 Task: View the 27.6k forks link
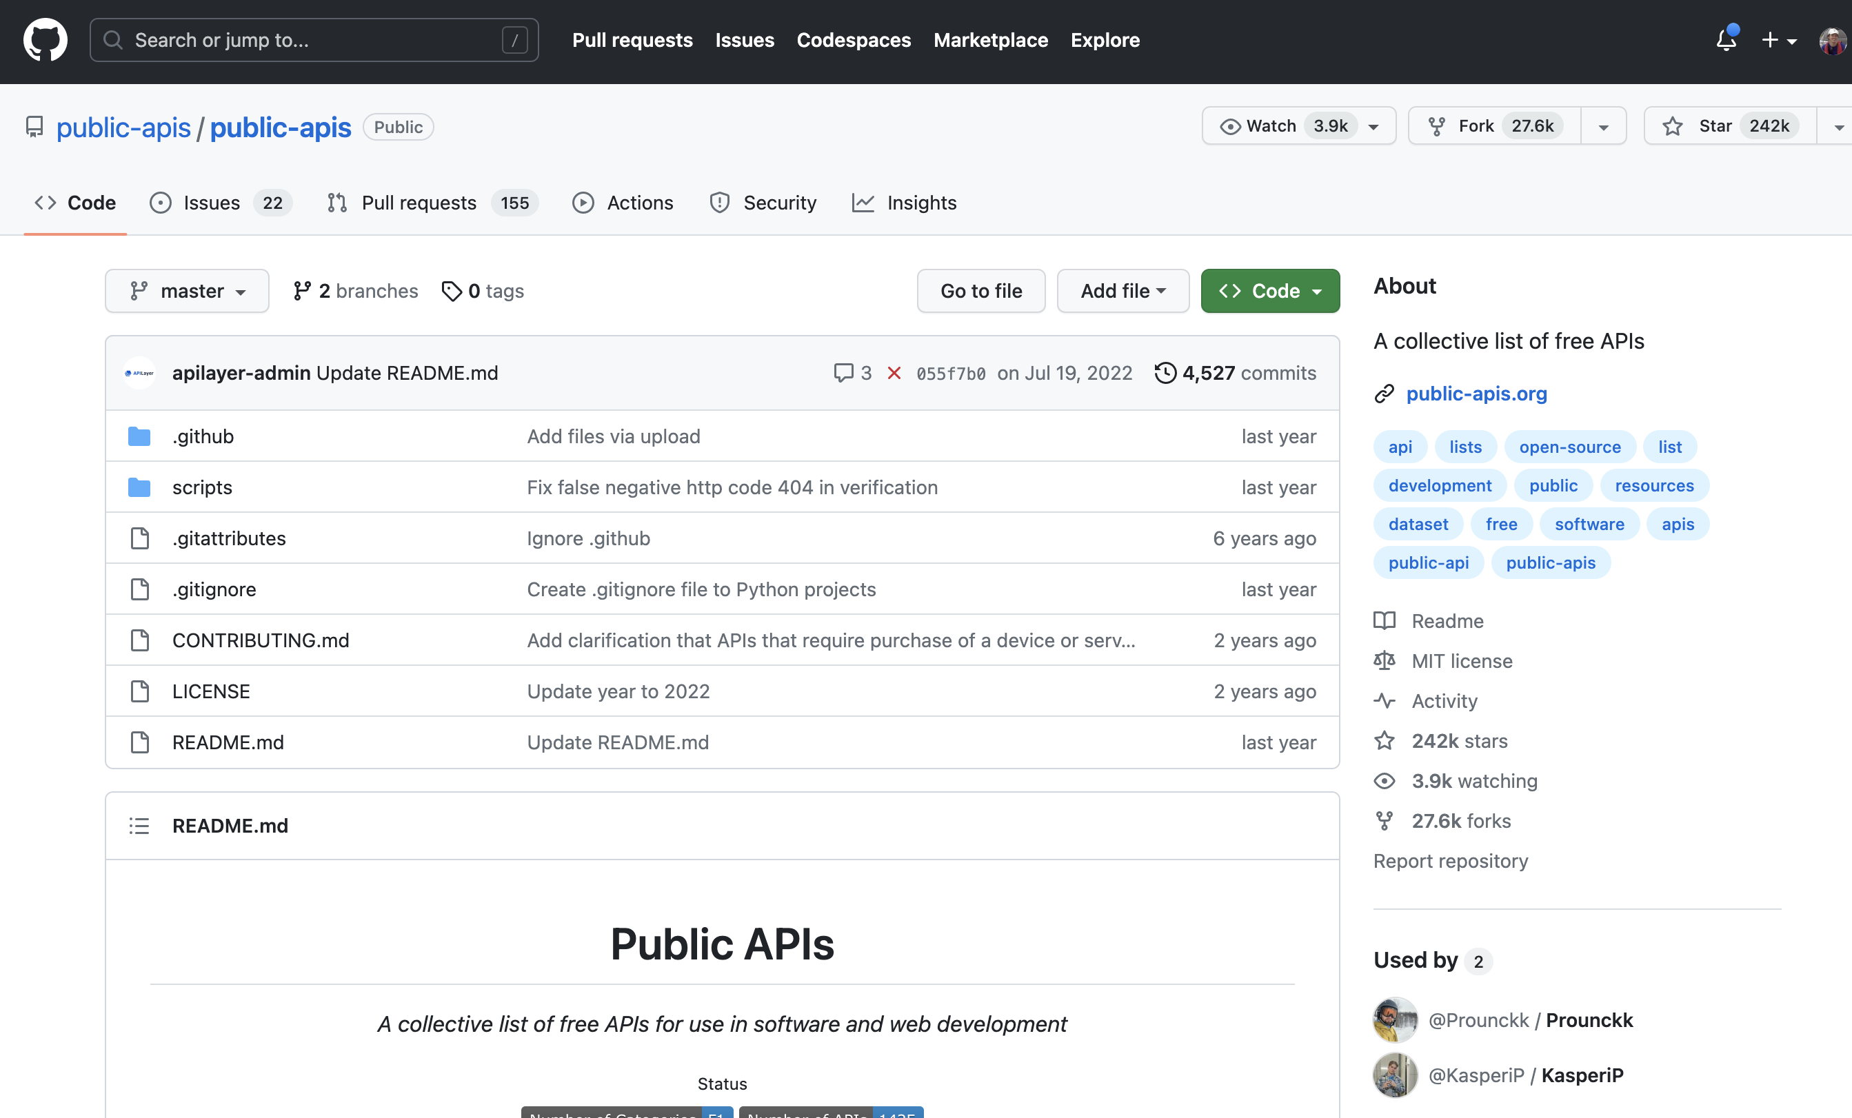tap(1442, 820)
